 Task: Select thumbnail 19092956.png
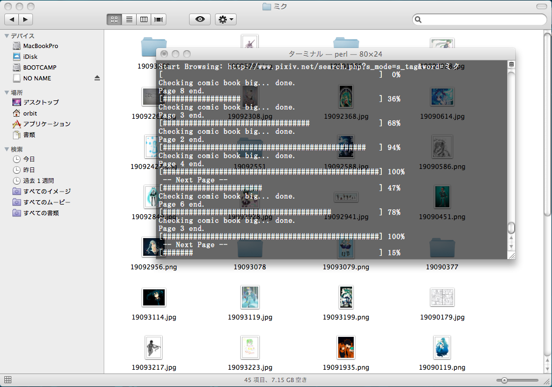point(154,247)
